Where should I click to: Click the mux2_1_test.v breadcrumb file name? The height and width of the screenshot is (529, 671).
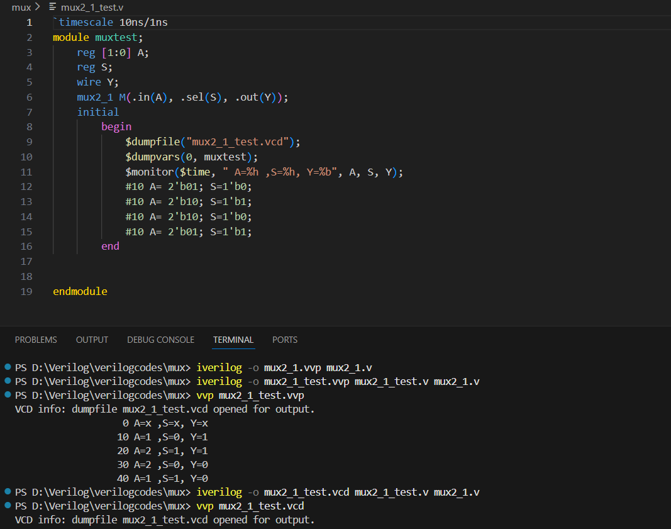click(x=92, y=8)
